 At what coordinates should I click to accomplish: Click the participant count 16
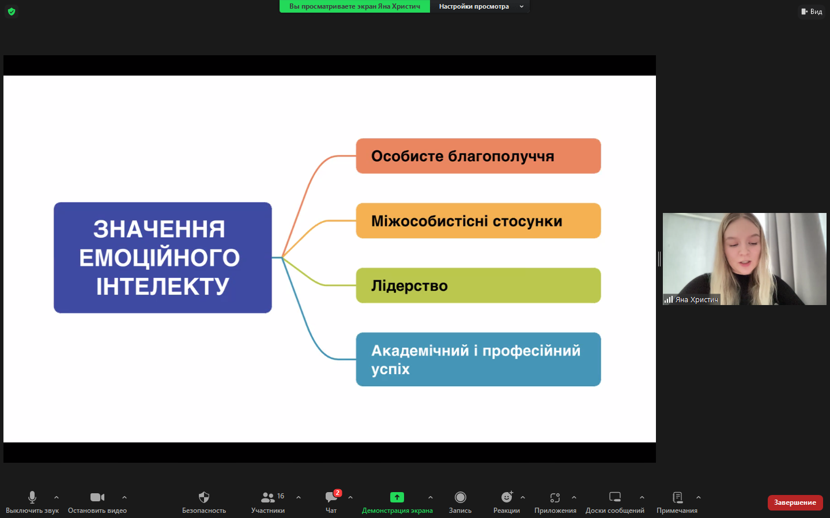(281, 496)
